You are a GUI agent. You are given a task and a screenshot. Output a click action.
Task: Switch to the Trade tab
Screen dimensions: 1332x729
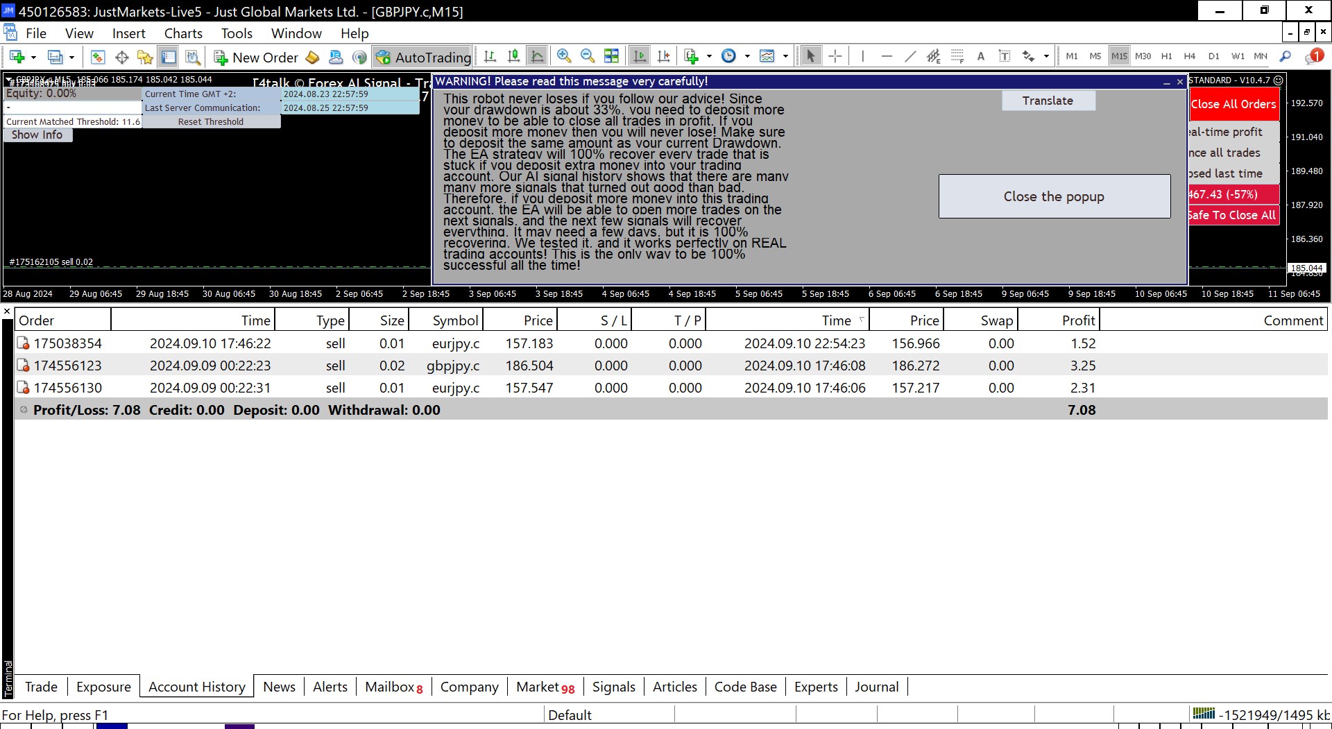coord(41,687)
